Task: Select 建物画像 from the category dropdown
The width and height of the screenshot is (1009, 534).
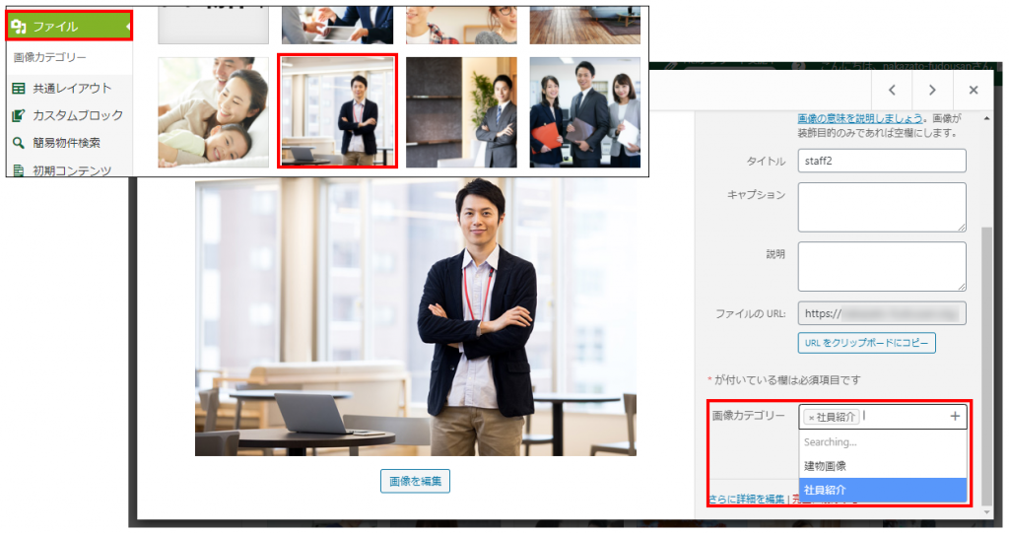Action: pos(825,465)
